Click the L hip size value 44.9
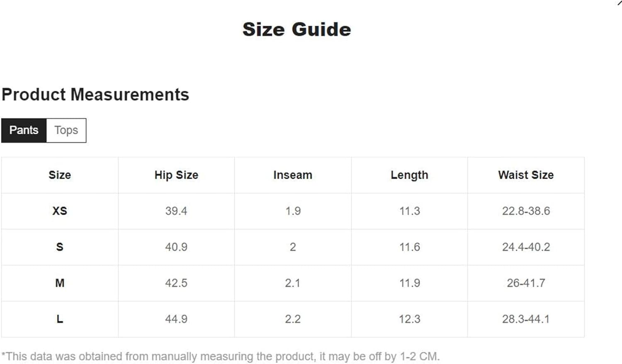This screenshot has height=364, width=622. [x=176, y=319]
